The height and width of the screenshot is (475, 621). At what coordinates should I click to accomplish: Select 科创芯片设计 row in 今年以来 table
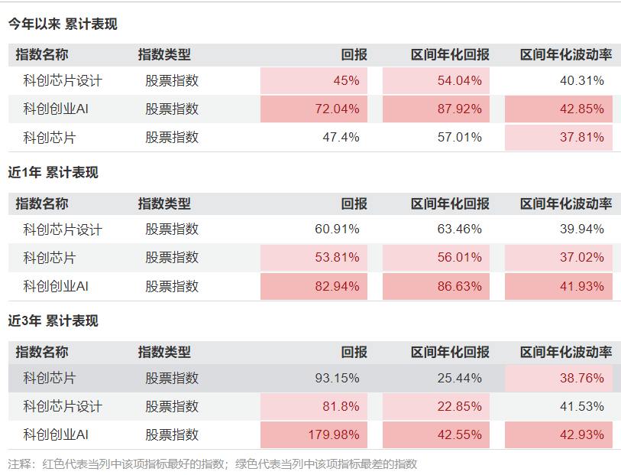(63, 80)
